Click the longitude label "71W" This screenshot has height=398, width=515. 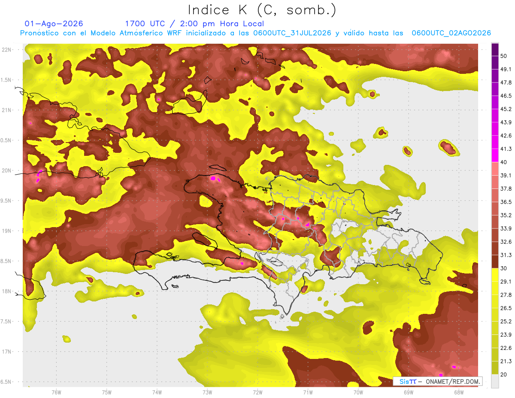tap(308, 392)
